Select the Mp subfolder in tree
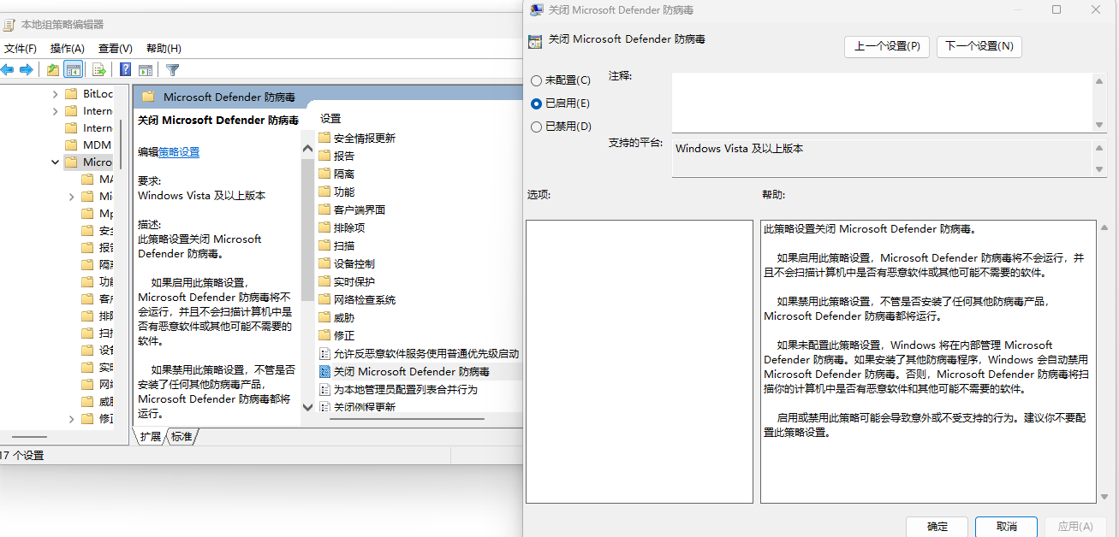Screen dimensions: 1119x537 pyautogui.click(x=106, y=213)
